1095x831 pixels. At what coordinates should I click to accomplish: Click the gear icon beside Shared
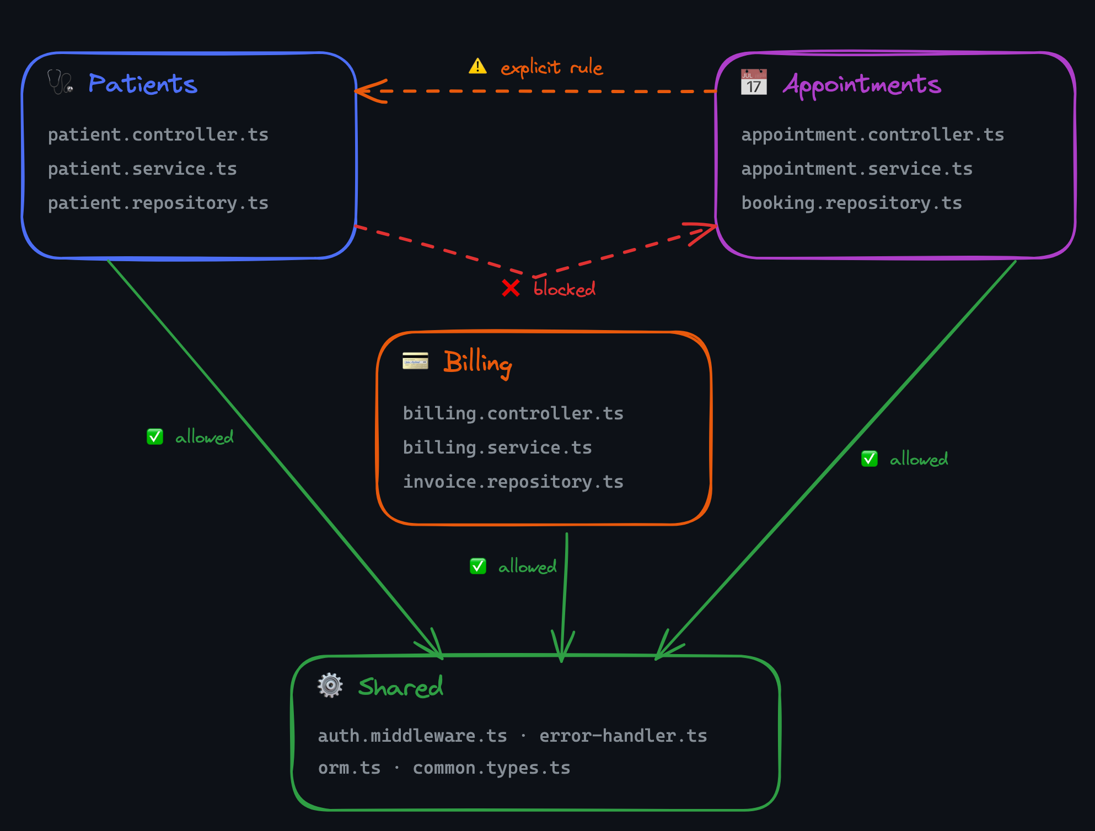click(x=330, y=686)
